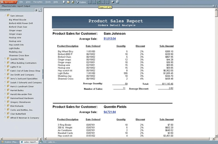Click the Sale Amount column header for Sam Johnson
Viewport: 218px width, 144px height.
(166, 46)
